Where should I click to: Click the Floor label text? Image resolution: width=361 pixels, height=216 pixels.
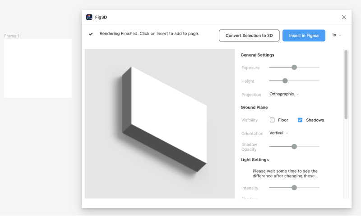[283, 120]
